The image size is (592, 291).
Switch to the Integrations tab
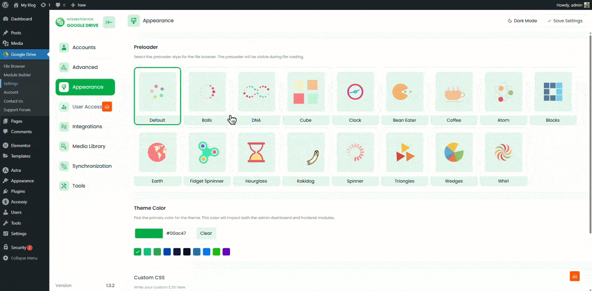point(87,126)
